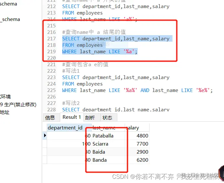The width and height of the screenshot is (224, 183).
Task: Select the 地址 item in sidebar
Action: point(5,112)
